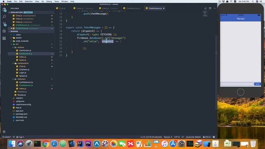Open the Extensions view in activity bar
The image size is (265, 149).
click(x=4, y=38)
